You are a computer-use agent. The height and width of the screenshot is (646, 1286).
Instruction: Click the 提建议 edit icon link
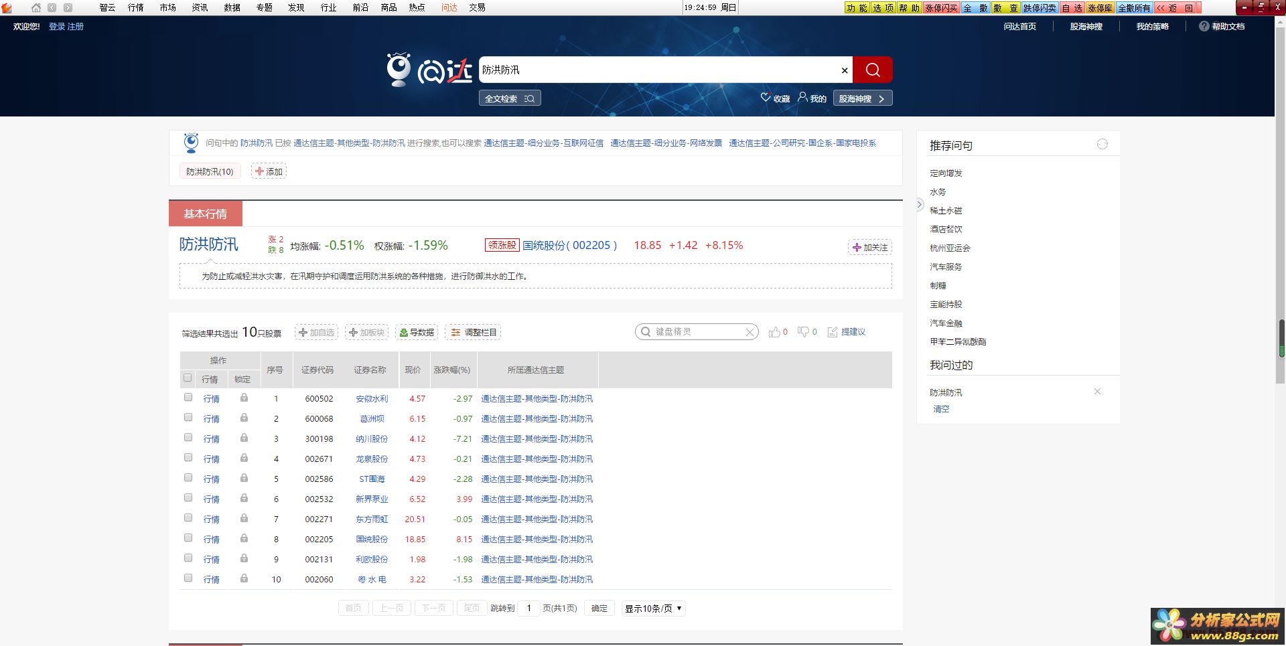pyautogui.click(x=847, y=332)
